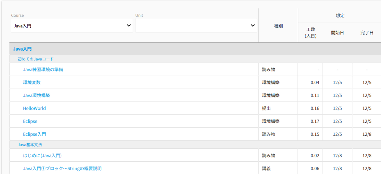This screenshot has width=381, height=174.
Task: Open the Java入門 course heading link
Action: [x=22, y=49]
